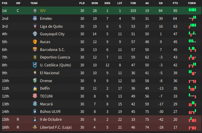Click the Guayaquil City club badge

[x=35, y=34]
